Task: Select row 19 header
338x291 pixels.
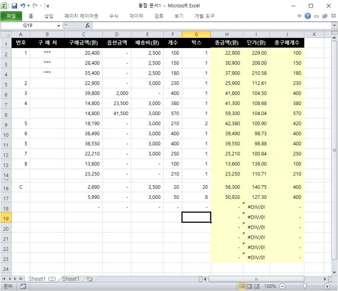Action: (6, 217)
